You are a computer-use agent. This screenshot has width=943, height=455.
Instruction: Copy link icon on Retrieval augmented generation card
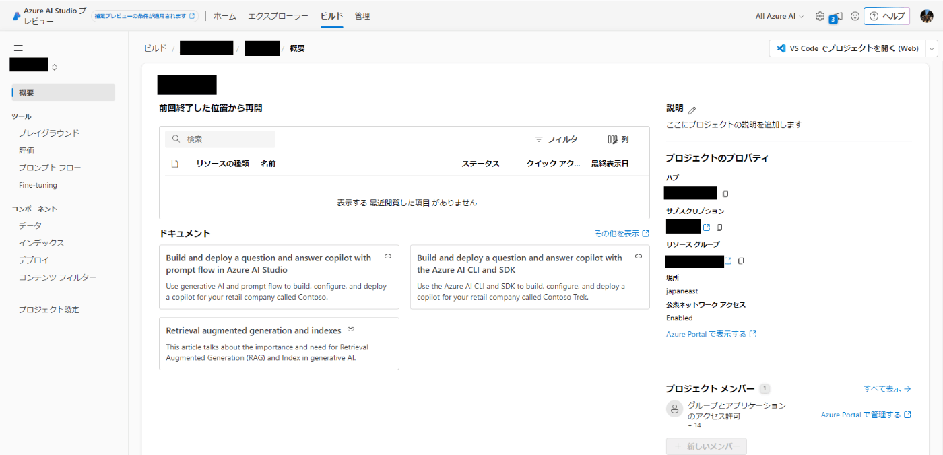click(x=351, y=329)
